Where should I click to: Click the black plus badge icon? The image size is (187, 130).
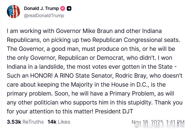[69, 8]
